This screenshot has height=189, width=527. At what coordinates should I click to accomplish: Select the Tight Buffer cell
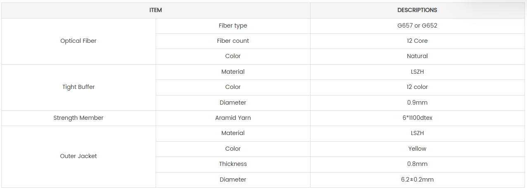tap(78, 87)
